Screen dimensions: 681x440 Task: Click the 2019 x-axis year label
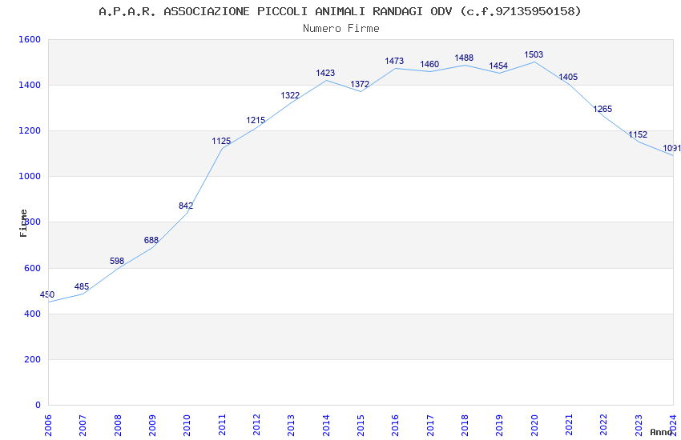pyautogui.click(x=499, y=426)
